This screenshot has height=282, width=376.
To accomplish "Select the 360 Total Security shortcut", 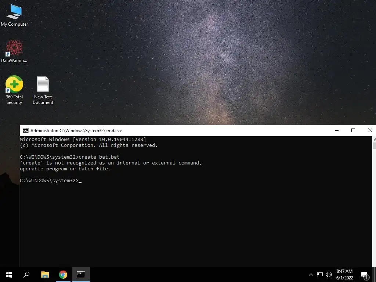I will [x=14, y=90].
